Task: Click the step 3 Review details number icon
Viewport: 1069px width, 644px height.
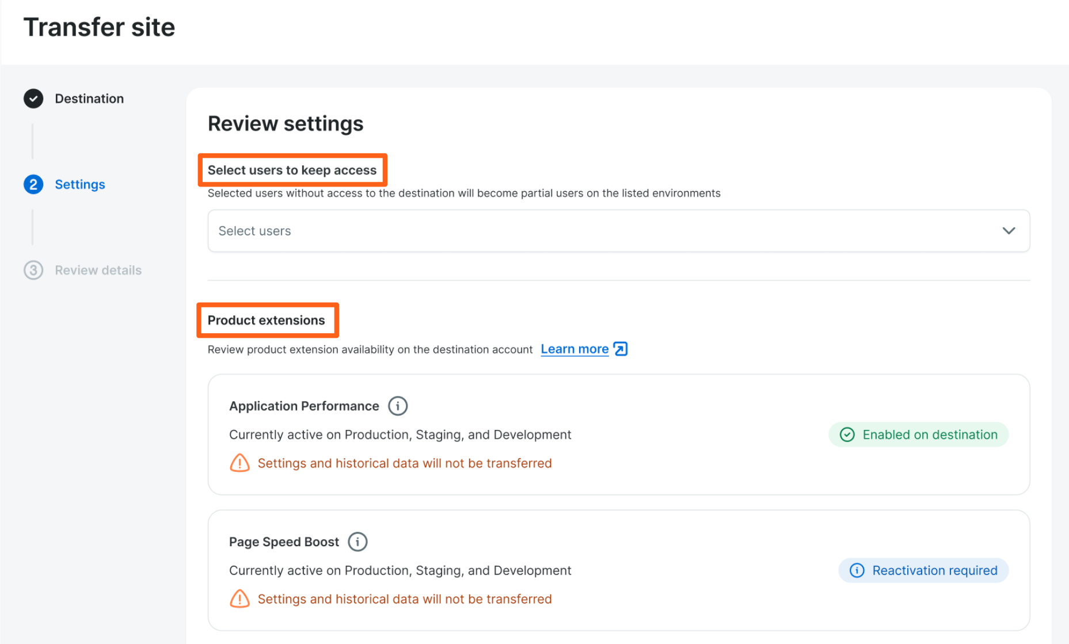Action: (33, 270)
